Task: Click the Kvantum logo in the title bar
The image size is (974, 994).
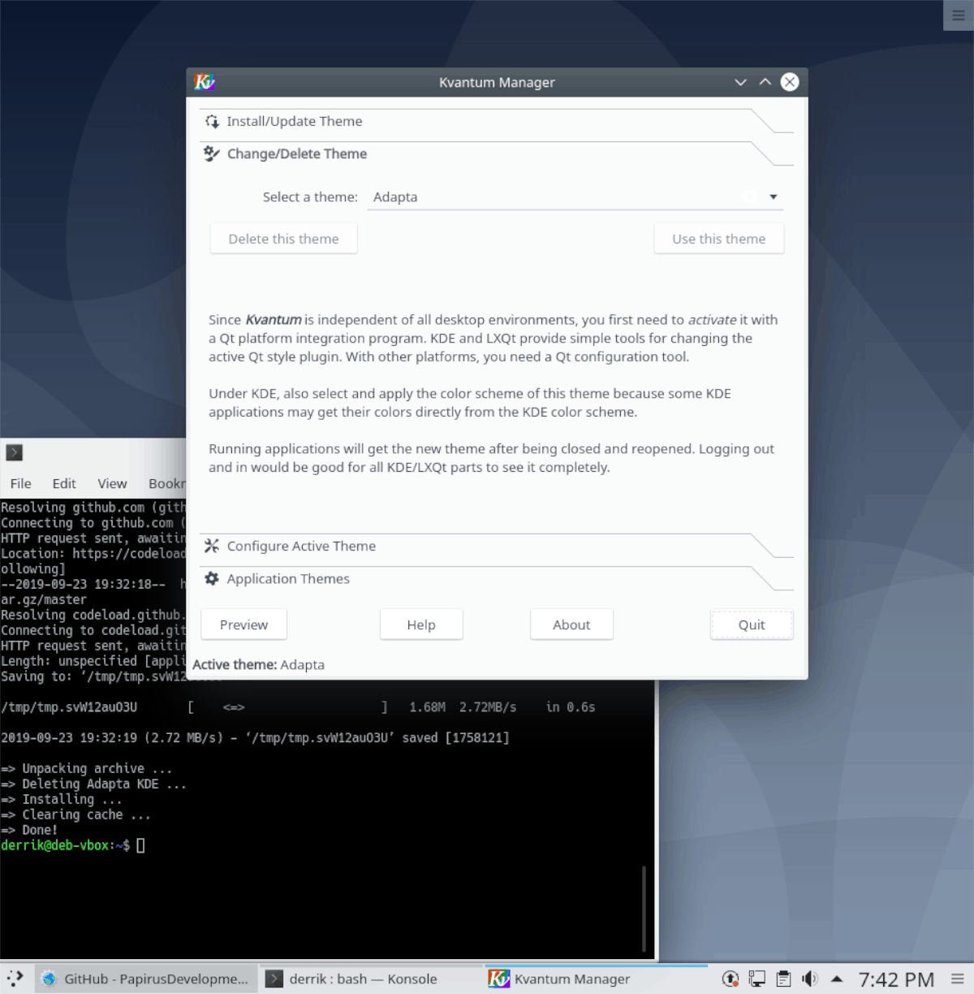Action: point(203,82)
